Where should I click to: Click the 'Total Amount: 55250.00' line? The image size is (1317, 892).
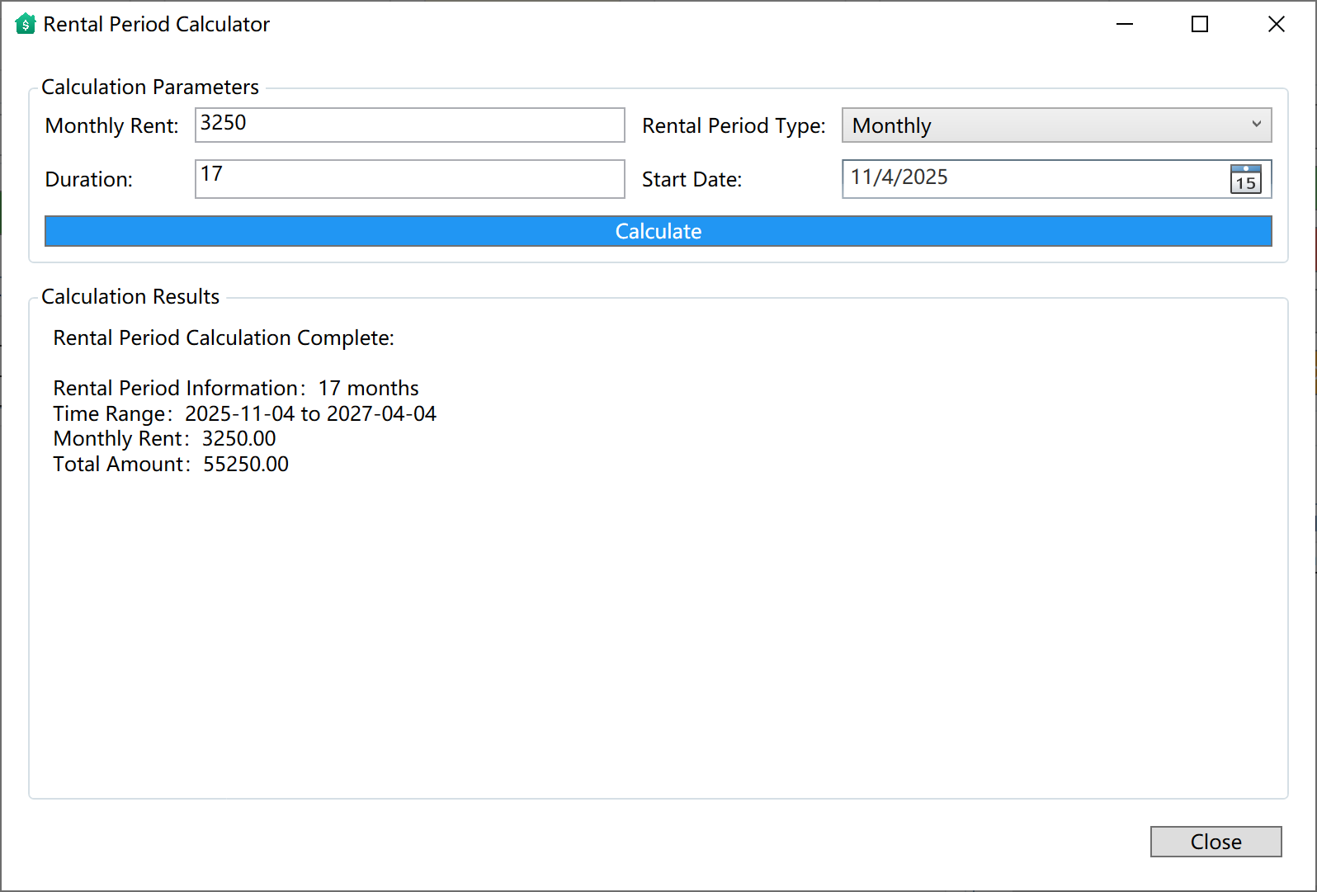[171, 464]
